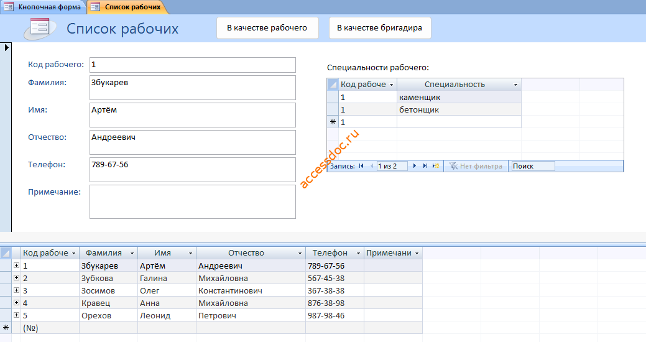Viewport: 646px width, 342px height.
Task: Expand the row for Орехов
Action: [x=17, y=315]
